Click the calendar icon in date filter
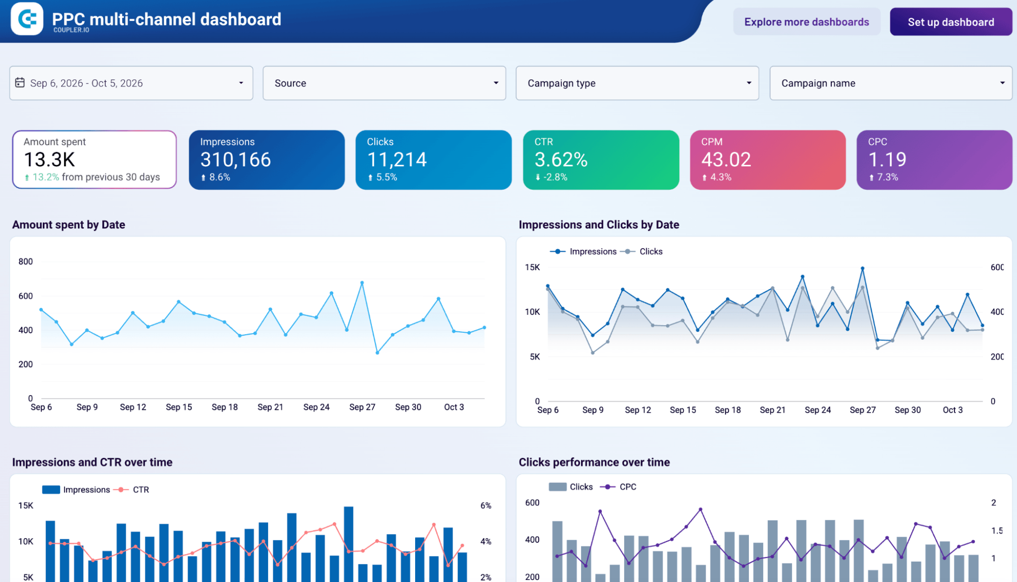The width and height of the screenshot is (1017, 582). click(x=20, y=82)
